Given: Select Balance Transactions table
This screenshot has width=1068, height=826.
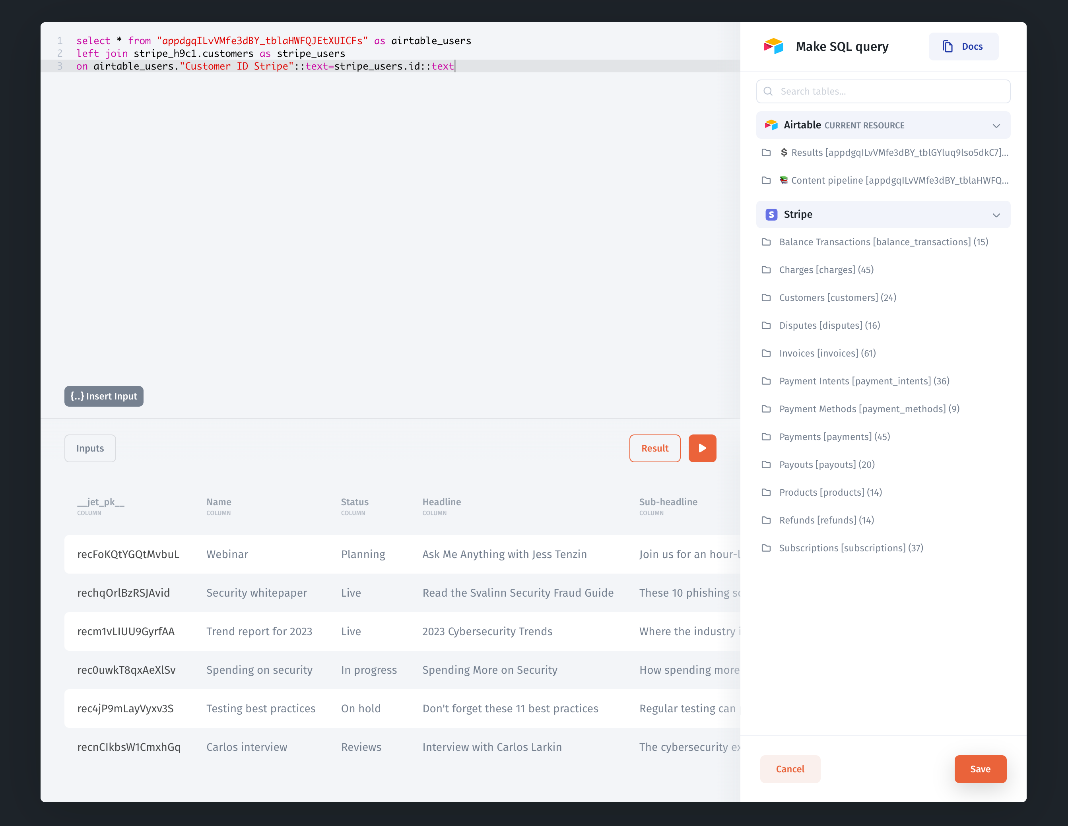Looking at the screenshot, I should (883, 242).
